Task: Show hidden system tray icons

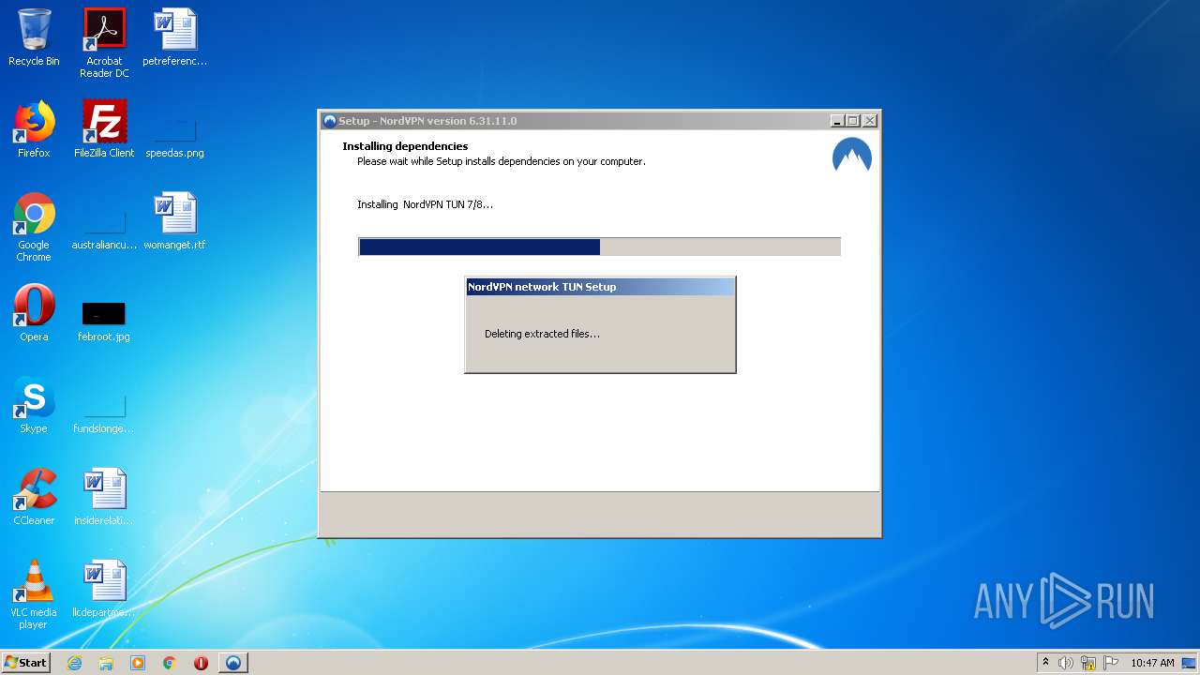Action: pyautogui.click(x=1045, y=662)
